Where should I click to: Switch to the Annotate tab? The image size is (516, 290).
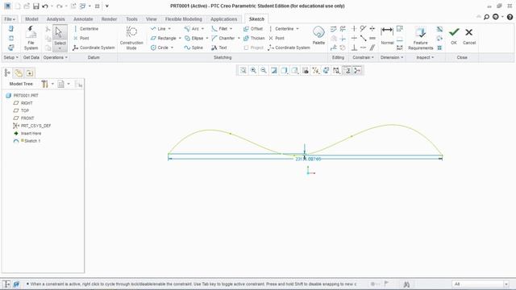pos(83,19)
